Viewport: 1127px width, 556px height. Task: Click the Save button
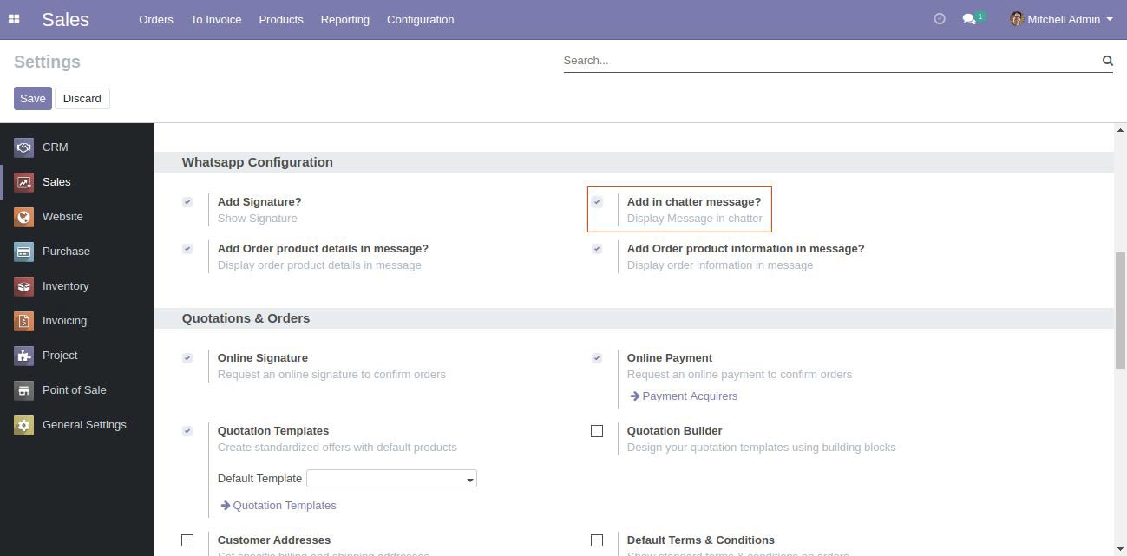pos(32,98)
